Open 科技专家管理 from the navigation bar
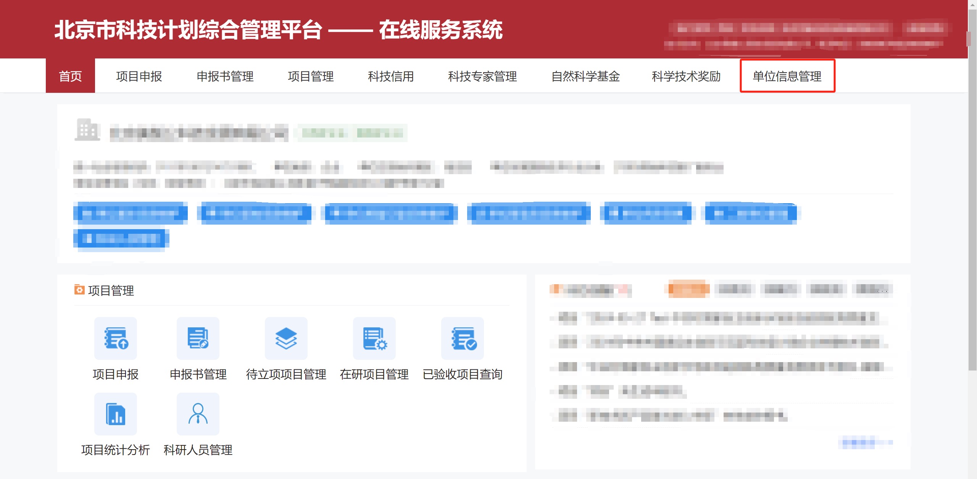 point(482,76)
